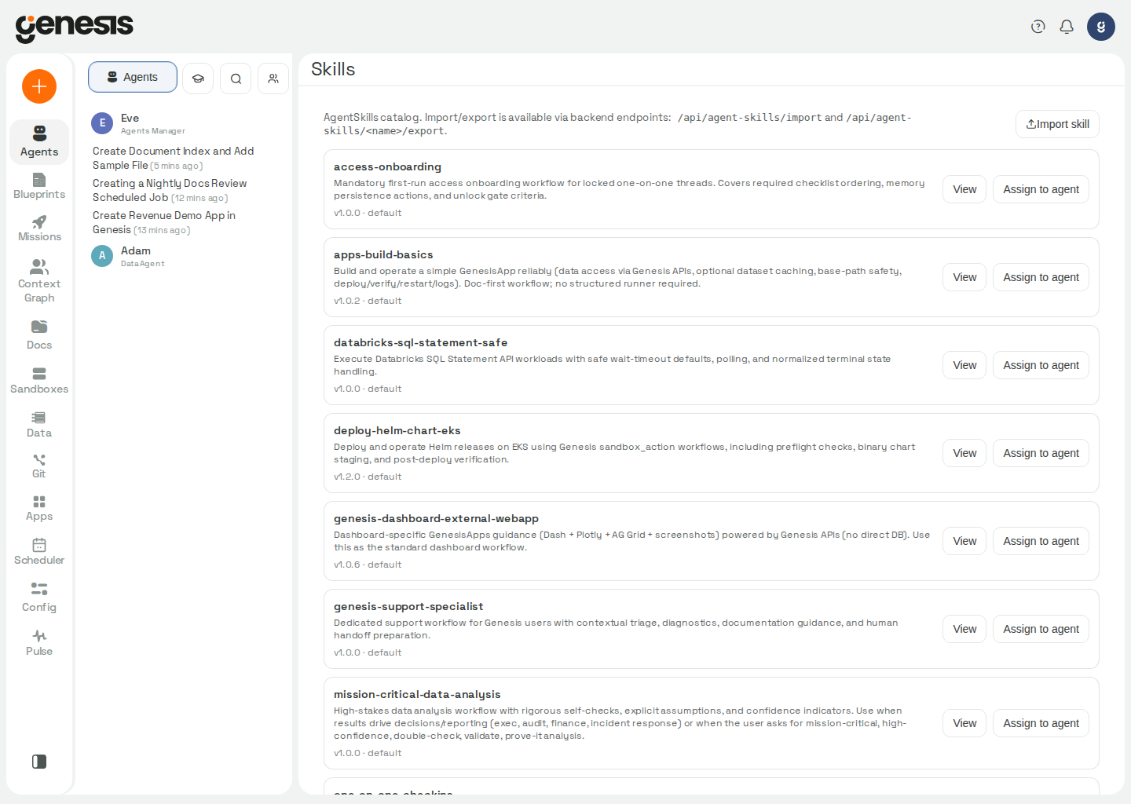
Task: Open Context Graph section
Action: [39, 281]
